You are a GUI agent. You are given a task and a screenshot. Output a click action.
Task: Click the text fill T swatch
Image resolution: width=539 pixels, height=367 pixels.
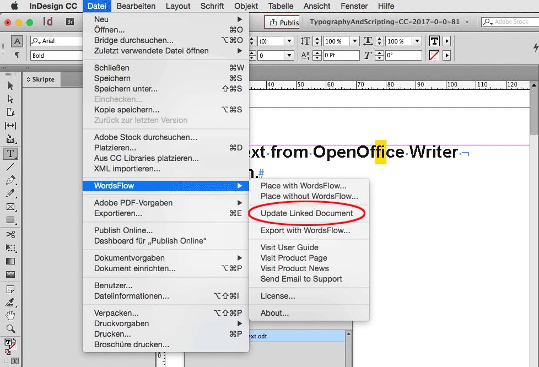tap(434, 41)
